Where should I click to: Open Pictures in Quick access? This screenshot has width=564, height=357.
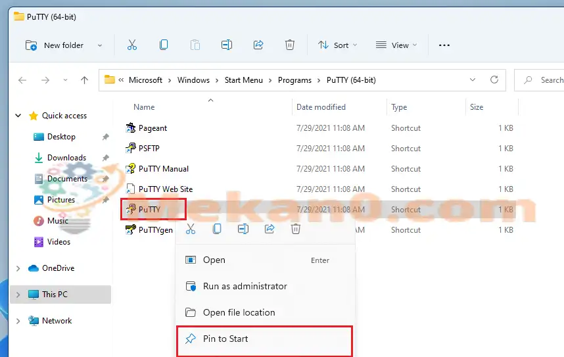(x=61, y=200)
